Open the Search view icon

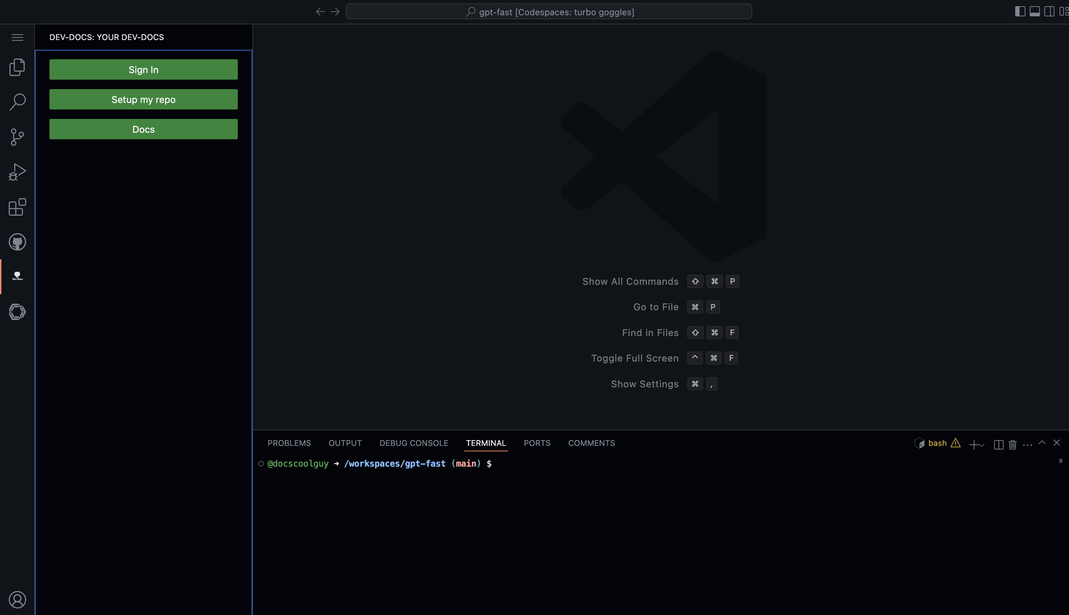coord(17,102)
